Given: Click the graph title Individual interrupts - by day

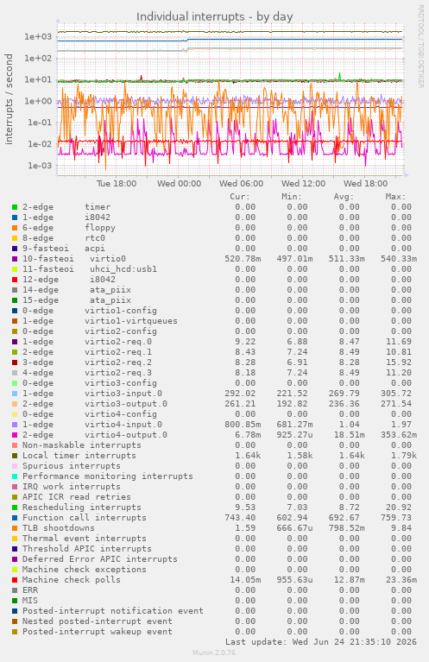Looking at the screenshot, I should [214, 17].
